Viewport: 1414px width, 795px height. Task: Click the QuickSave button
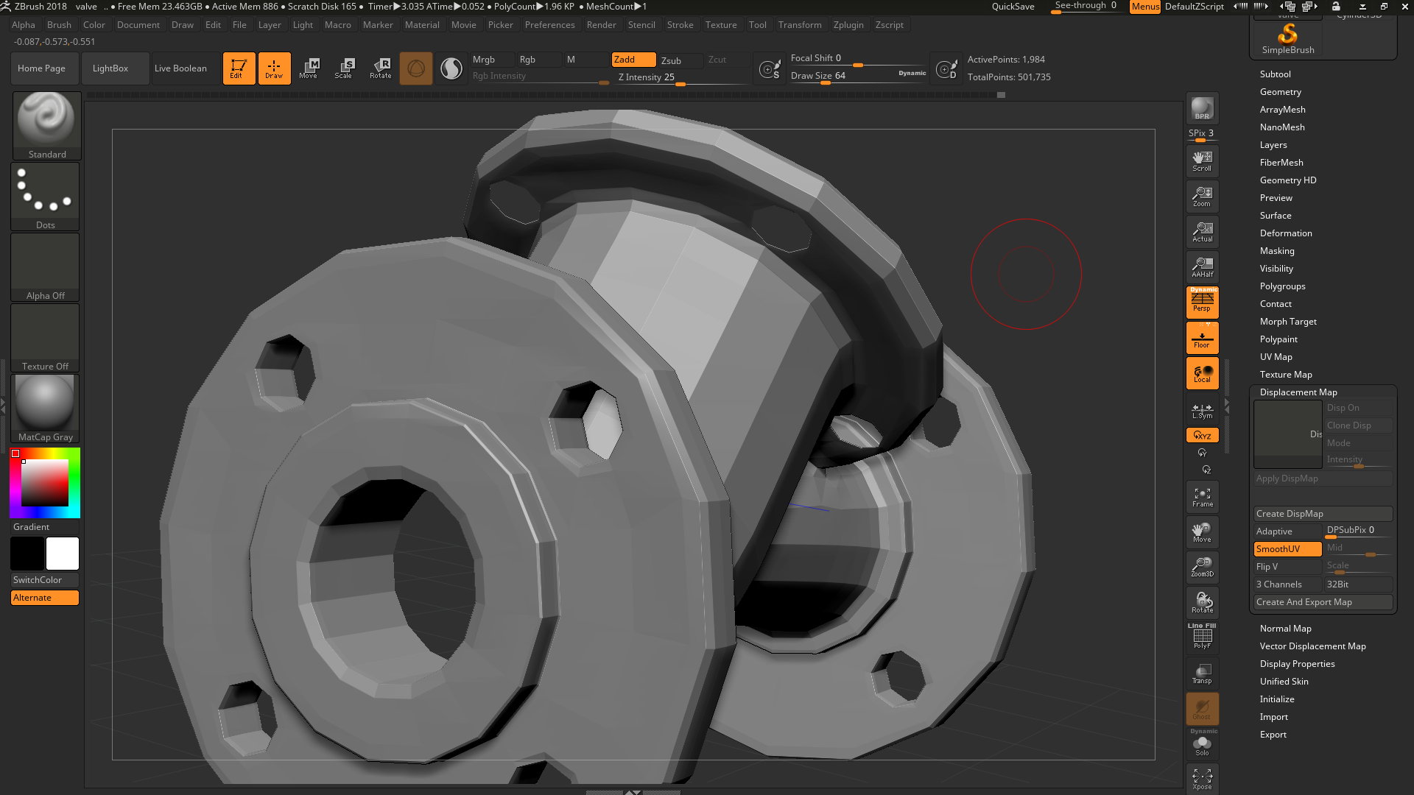[x=1013, y=7]
